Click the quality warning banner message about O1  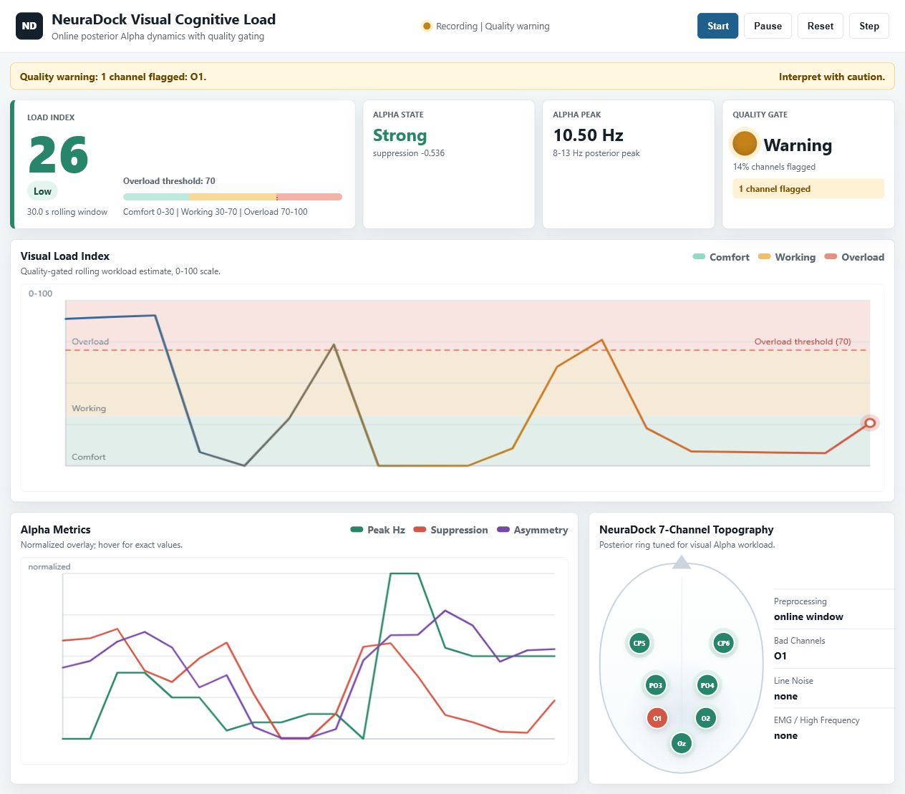coord(113,77)
